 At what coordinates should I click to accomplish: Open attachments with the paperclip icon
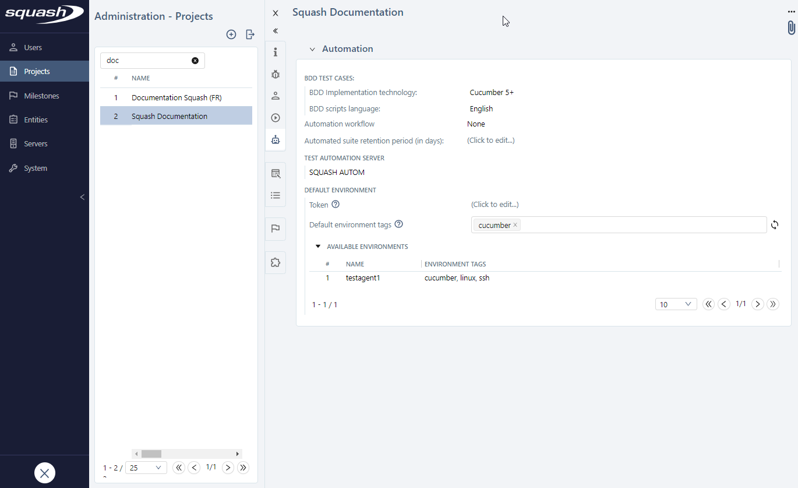point(791,27)
